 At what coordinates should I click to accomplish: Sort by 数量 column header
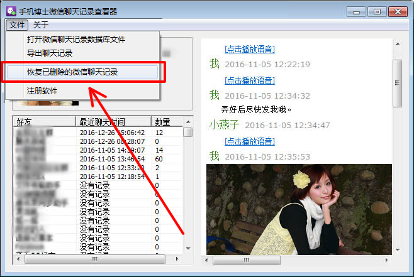[x=167, y=122]
